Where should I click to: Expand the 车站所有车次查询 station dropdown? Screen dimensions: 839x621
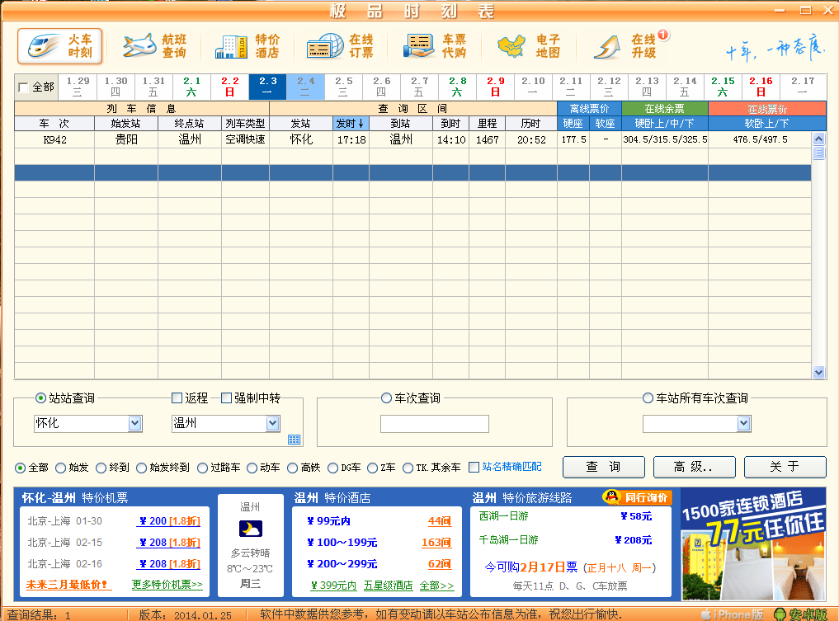(x=743, y=424)
